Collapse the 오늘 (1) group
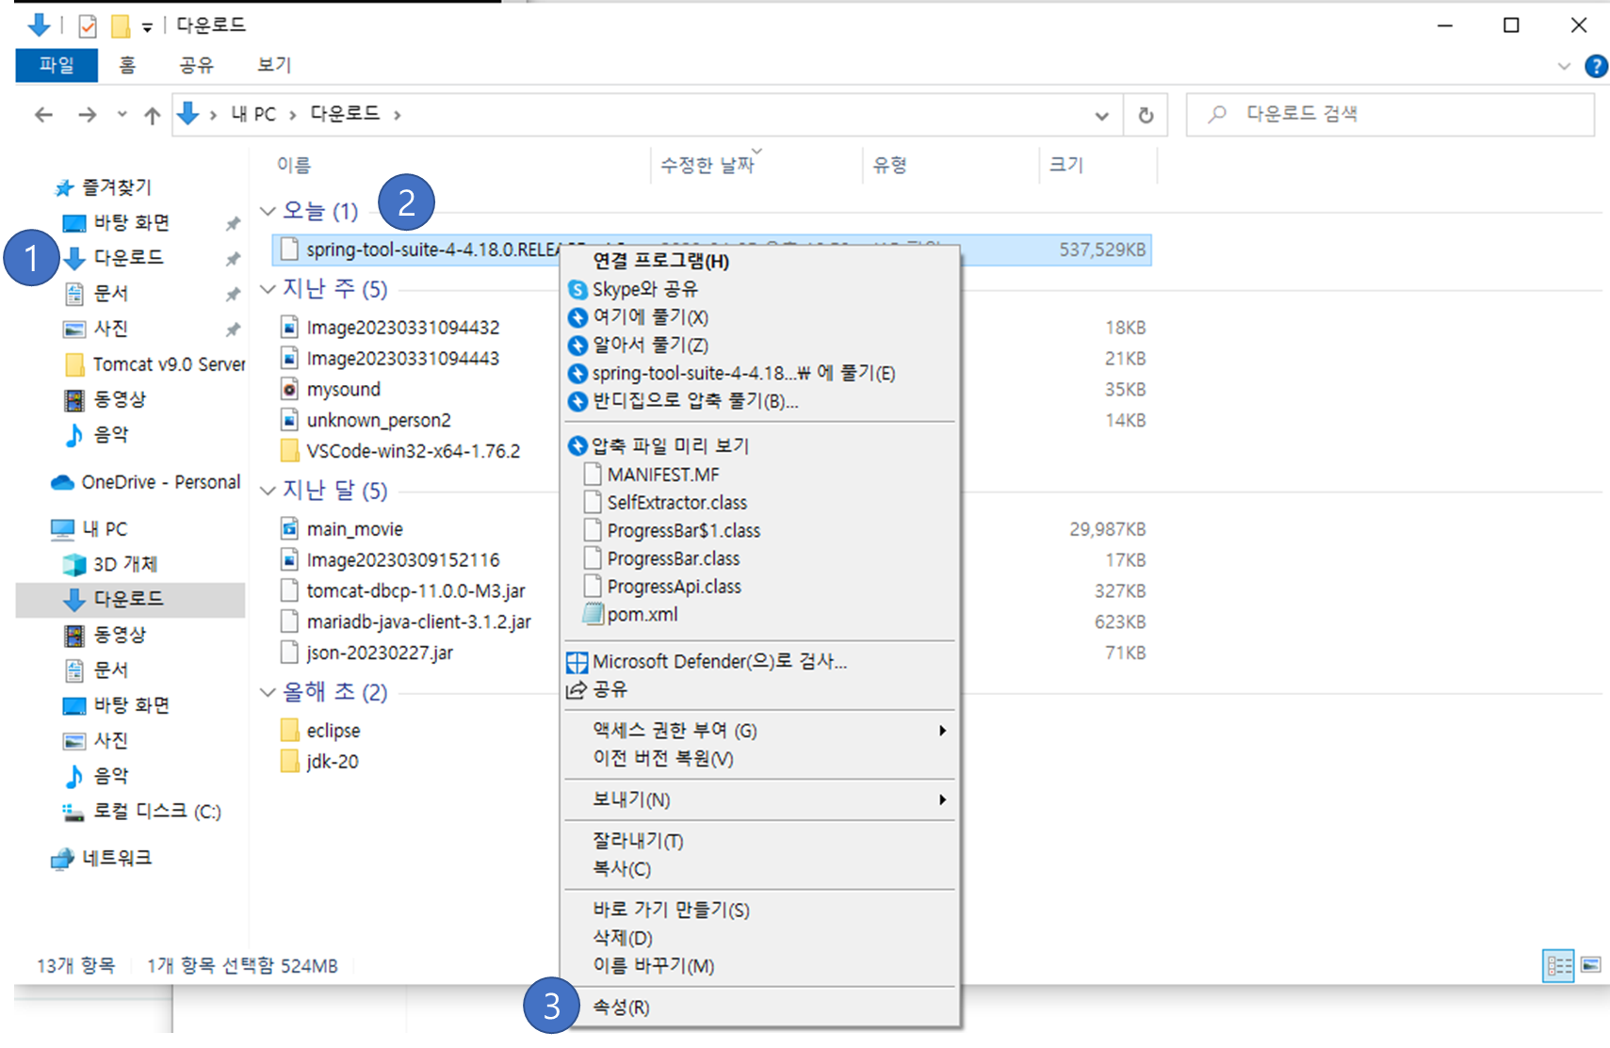The height and width of the screenshot is (1048, 1610). coord(268,211)
